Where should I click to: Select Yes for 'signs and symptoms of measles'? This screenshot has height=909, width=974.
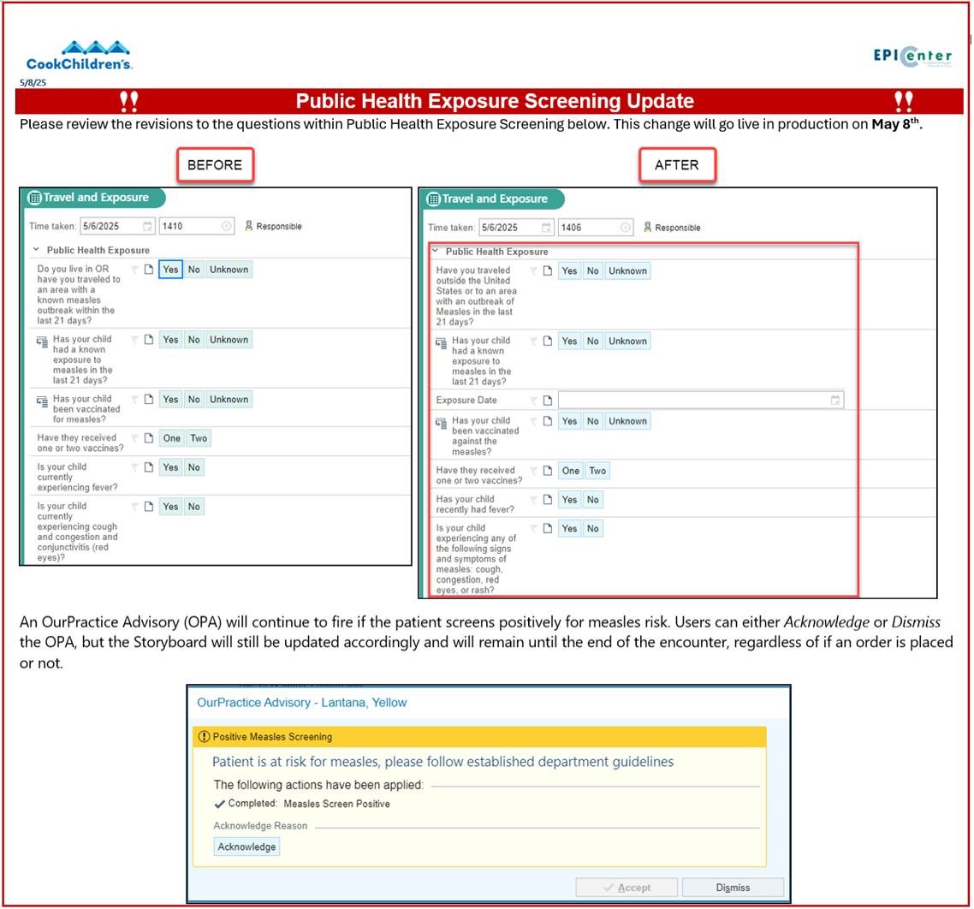(569, 529)
